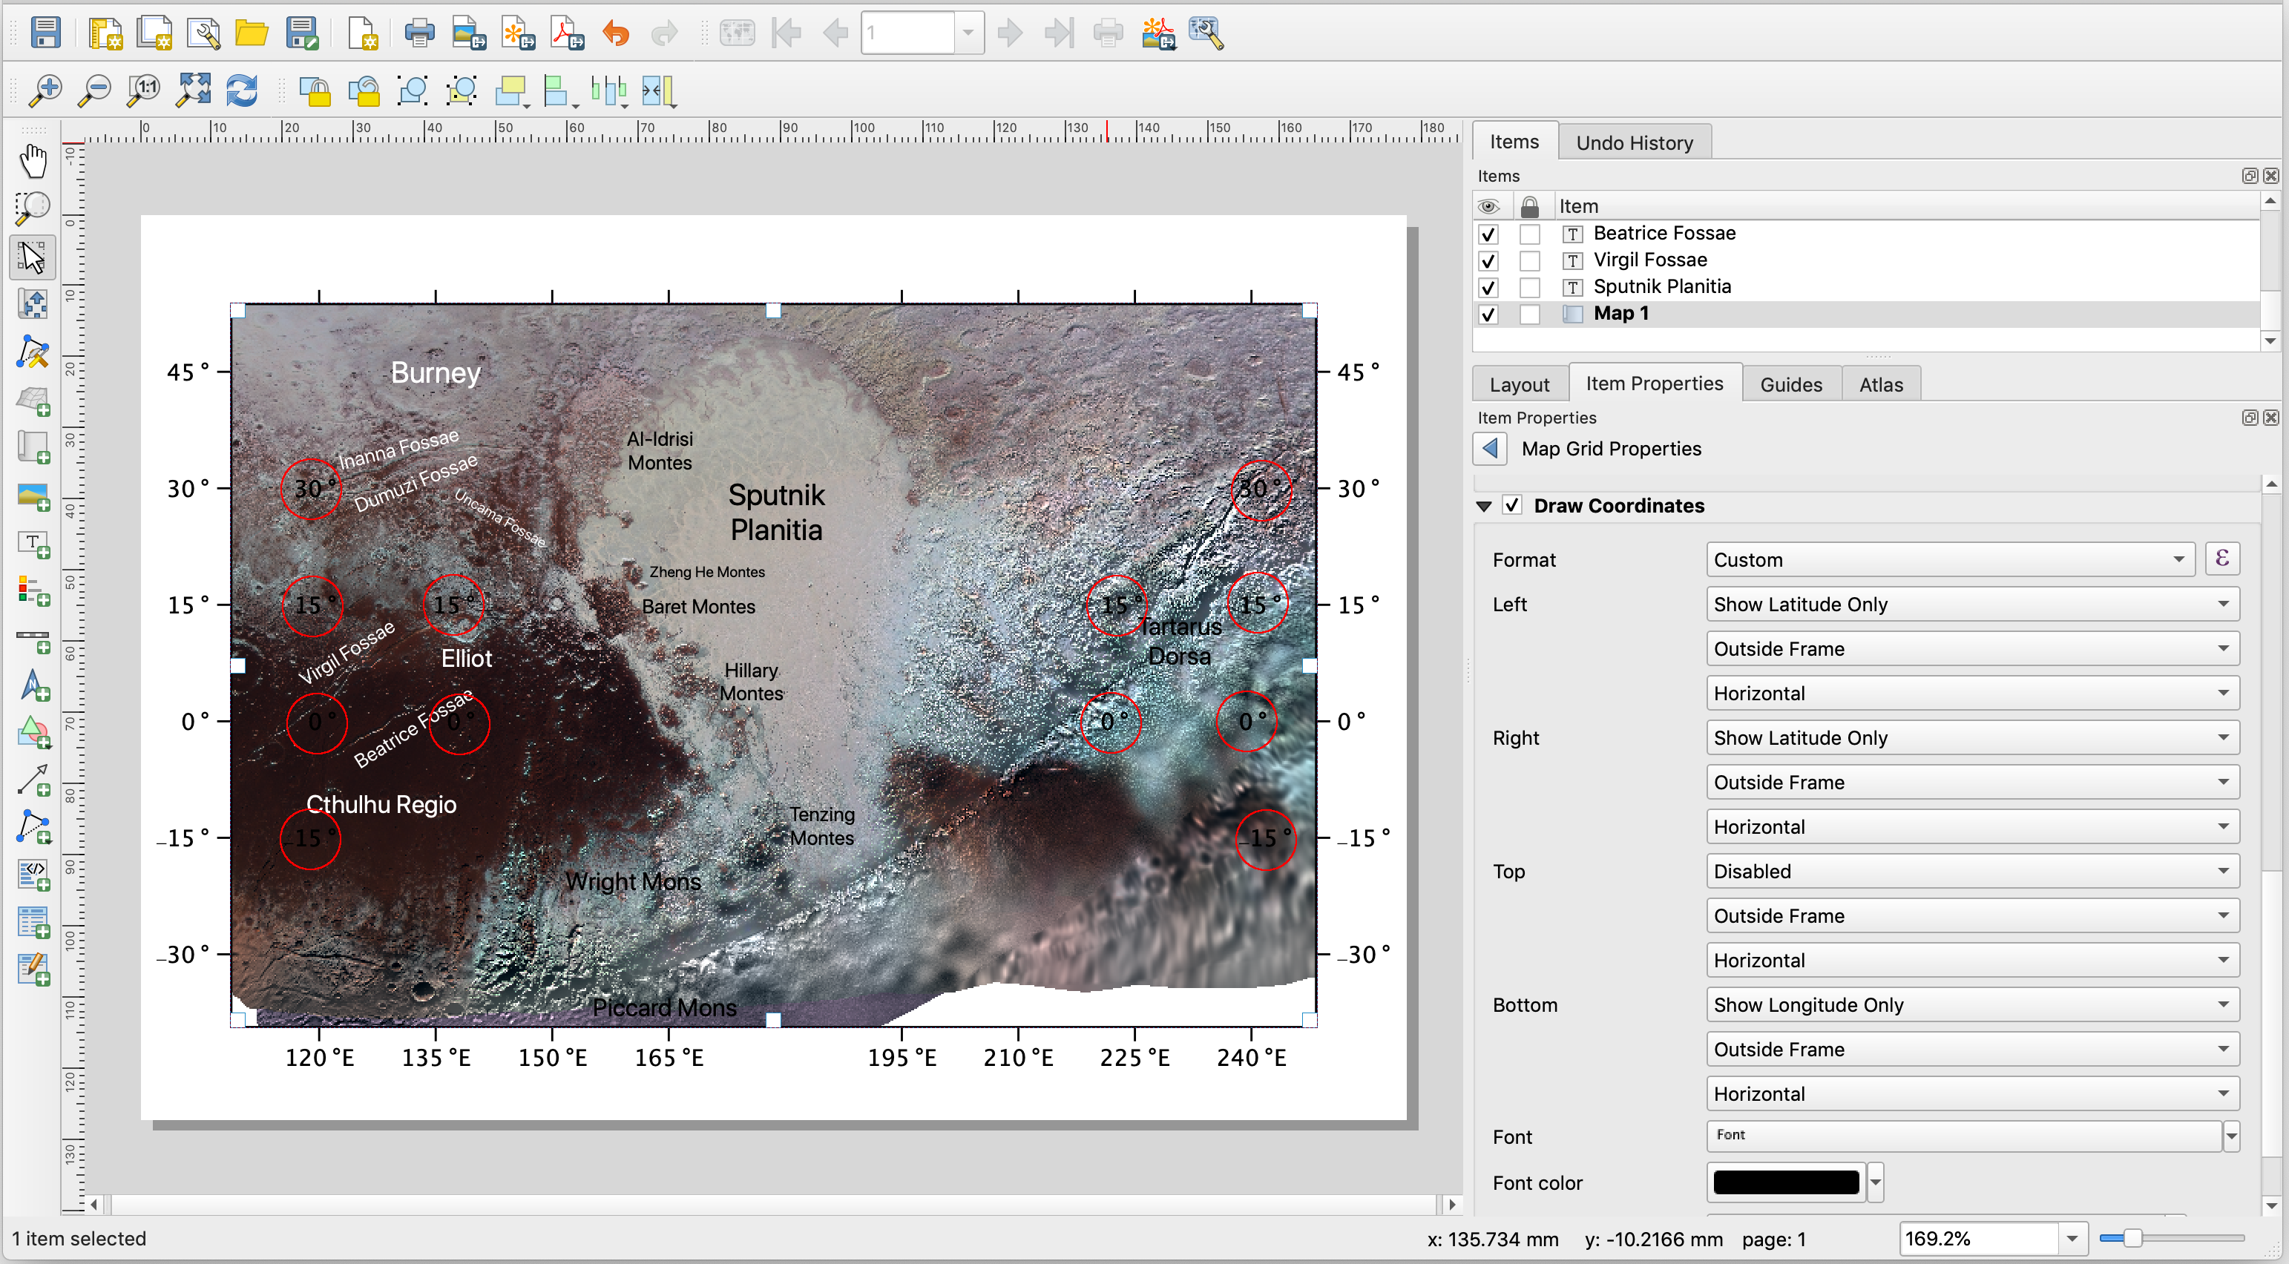Select the Add Legend tool

pyautogui.click(x=34, y=589)
